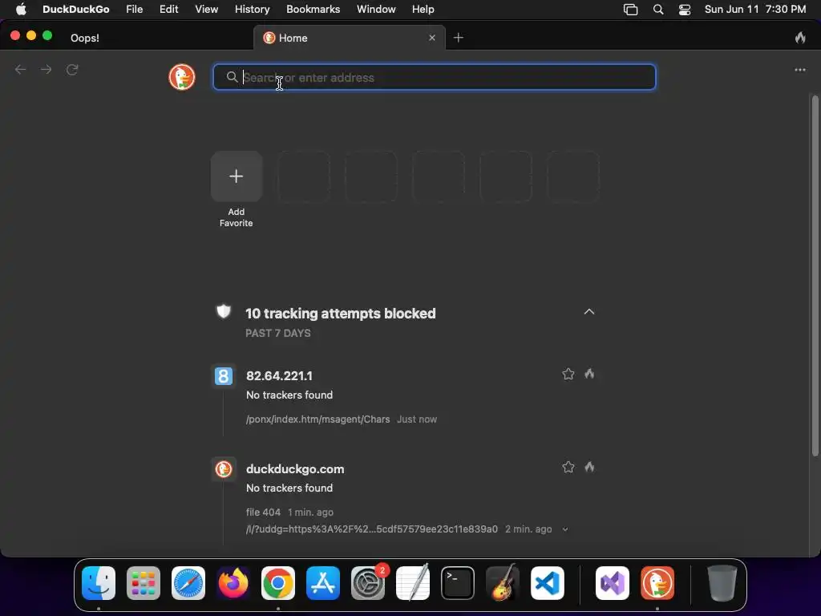Open Launchpad from the Dock
The image size is (821, 616).
click(144, 583)
